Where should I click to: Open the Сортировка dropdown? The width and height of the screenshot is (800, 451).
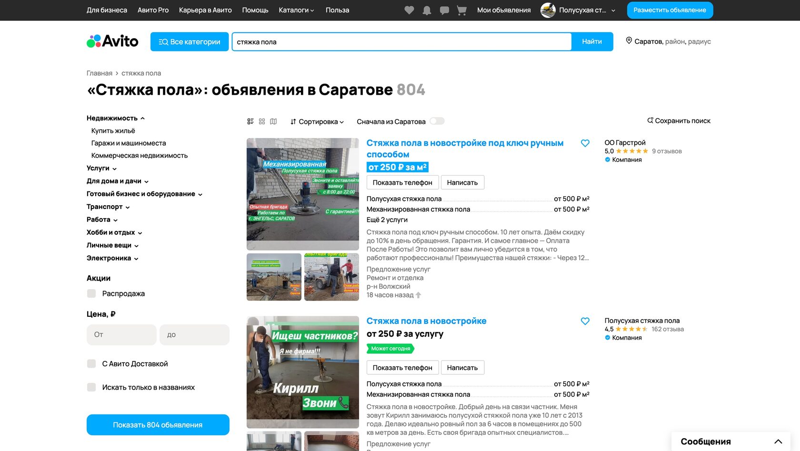(x=317, y=121)
